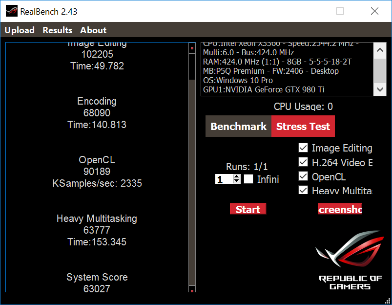Uncheck the Heavy Multitasking checkbox
The image size is (392, 305).
pos(303,190)
